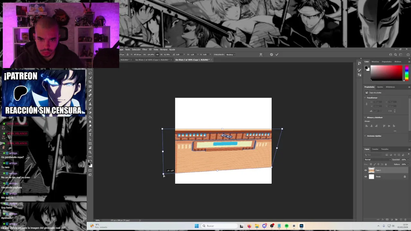This screenshot has width=411, height=231.
Task: Open the History panel icon in the collapsed dock
Action: tap(359, 63)
